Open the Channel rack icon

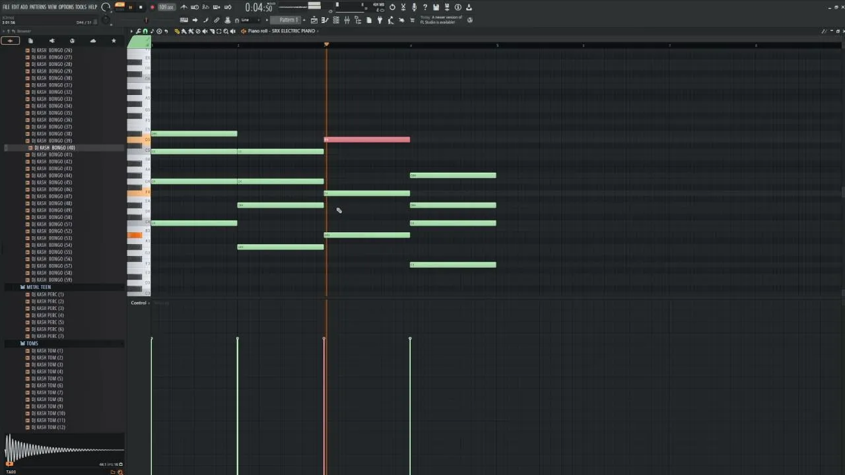tap(336, 20)
